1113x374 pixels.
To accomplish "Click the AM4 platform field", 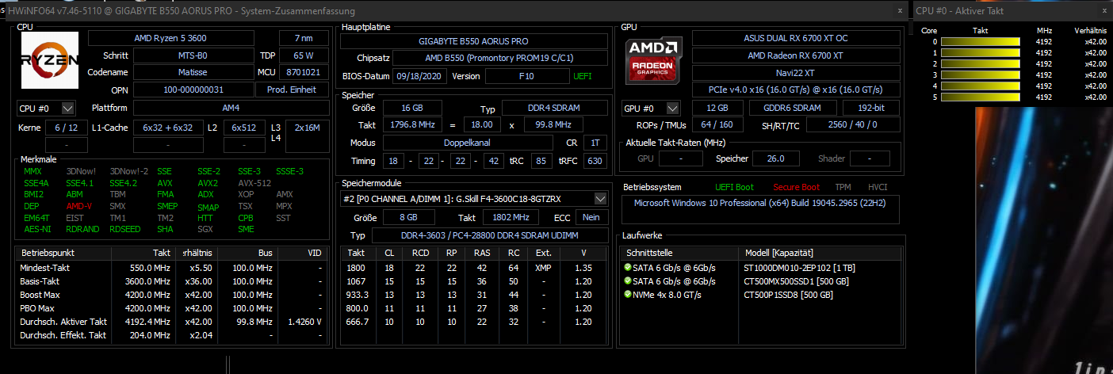I will click(231, 108).
